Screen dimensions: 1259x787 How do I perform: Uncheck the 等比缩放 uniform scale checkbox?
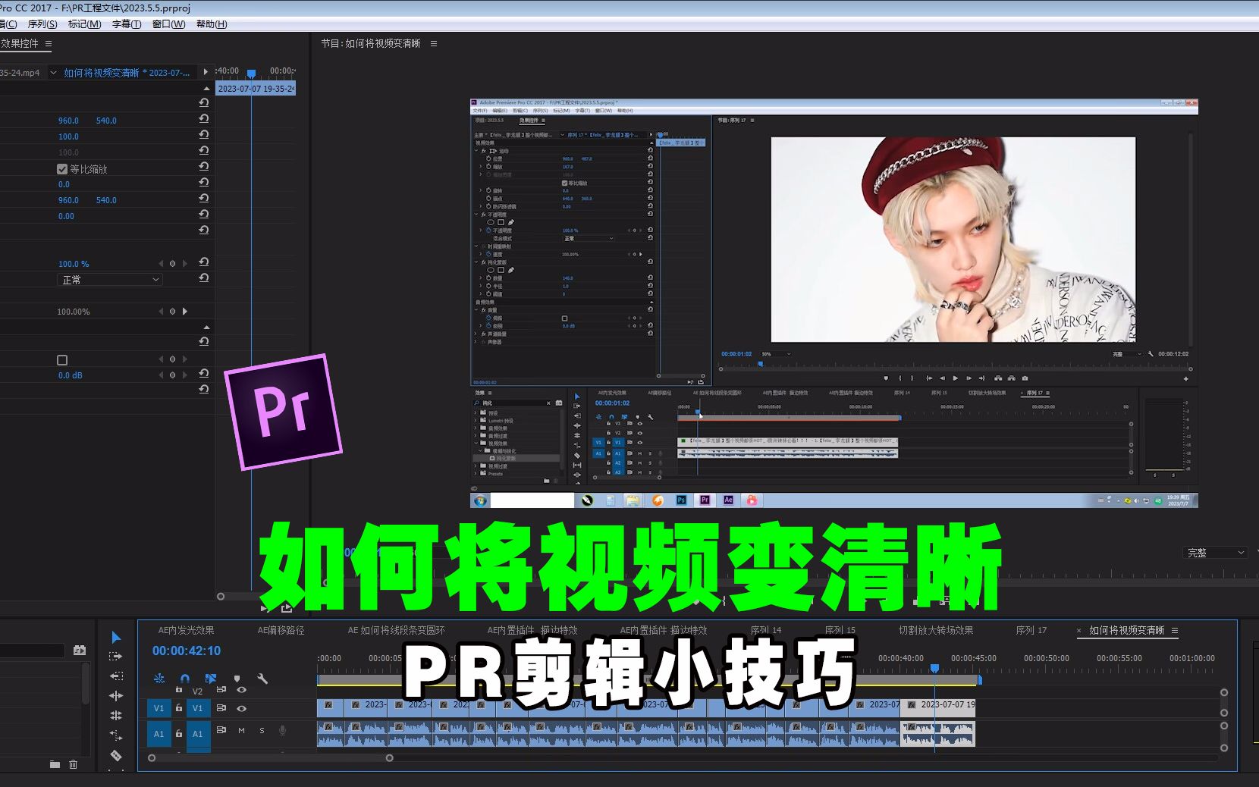pyautogui.click(x=62, y=168)
